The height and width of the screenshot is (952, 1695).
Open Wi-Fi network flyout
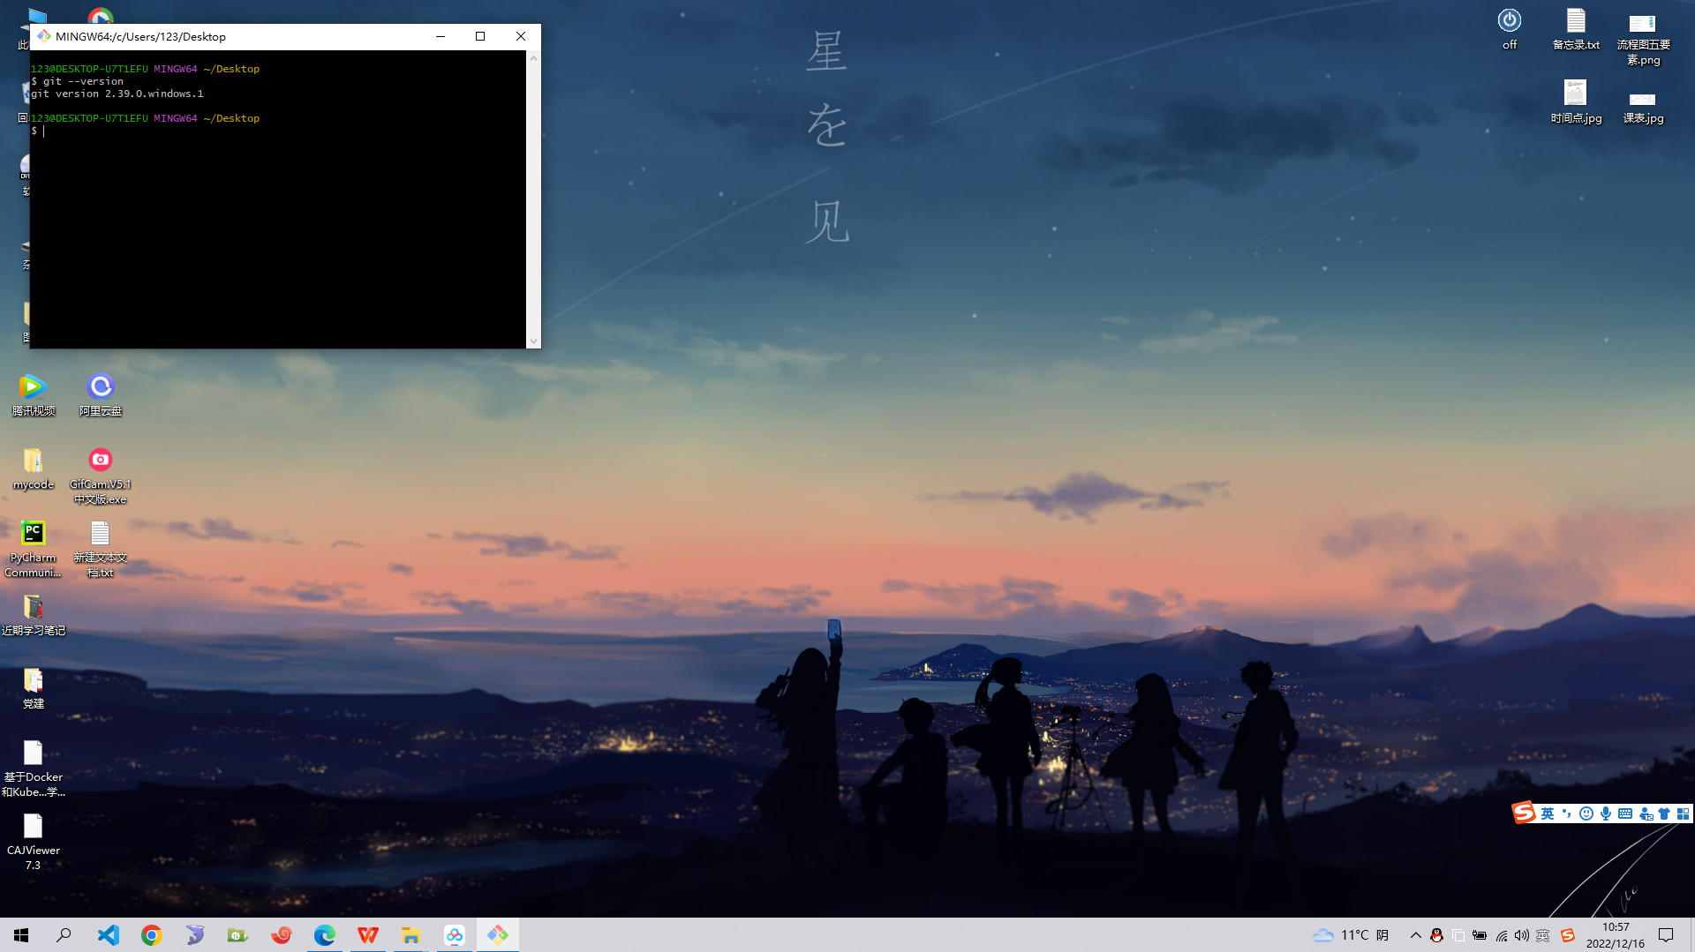[x=1501, y=935]
